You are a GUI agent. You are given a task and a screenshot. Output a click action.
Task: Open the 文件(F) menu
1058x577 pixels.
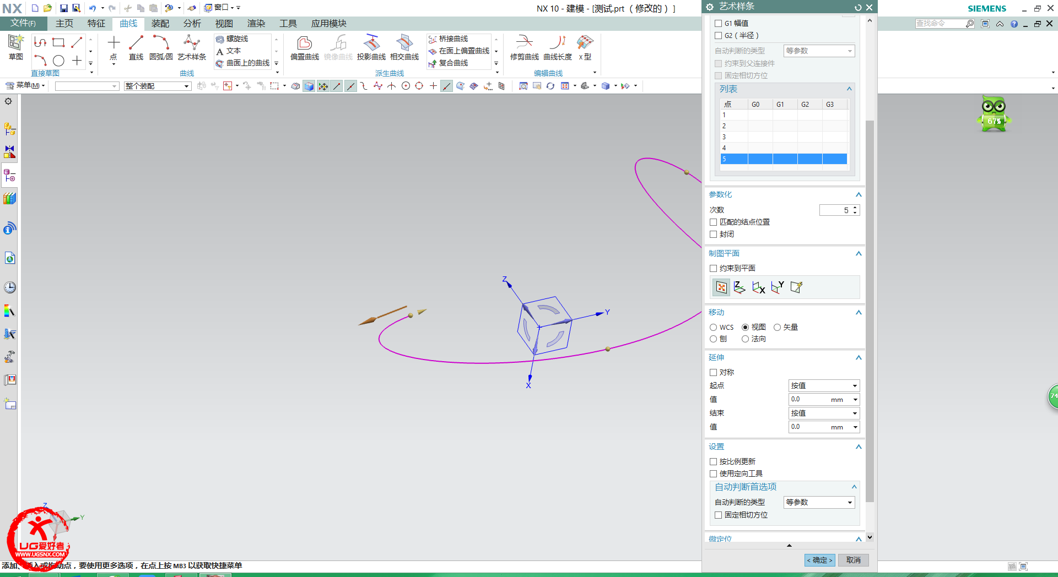[x=23, y=23]
